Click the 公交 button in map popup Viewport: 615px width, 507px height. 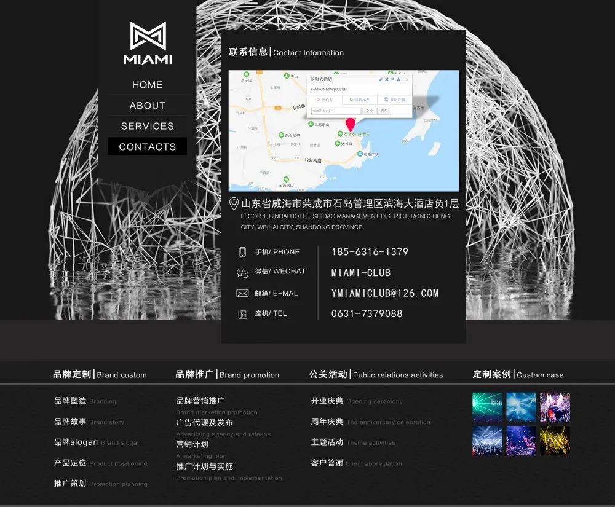(369, 111)
